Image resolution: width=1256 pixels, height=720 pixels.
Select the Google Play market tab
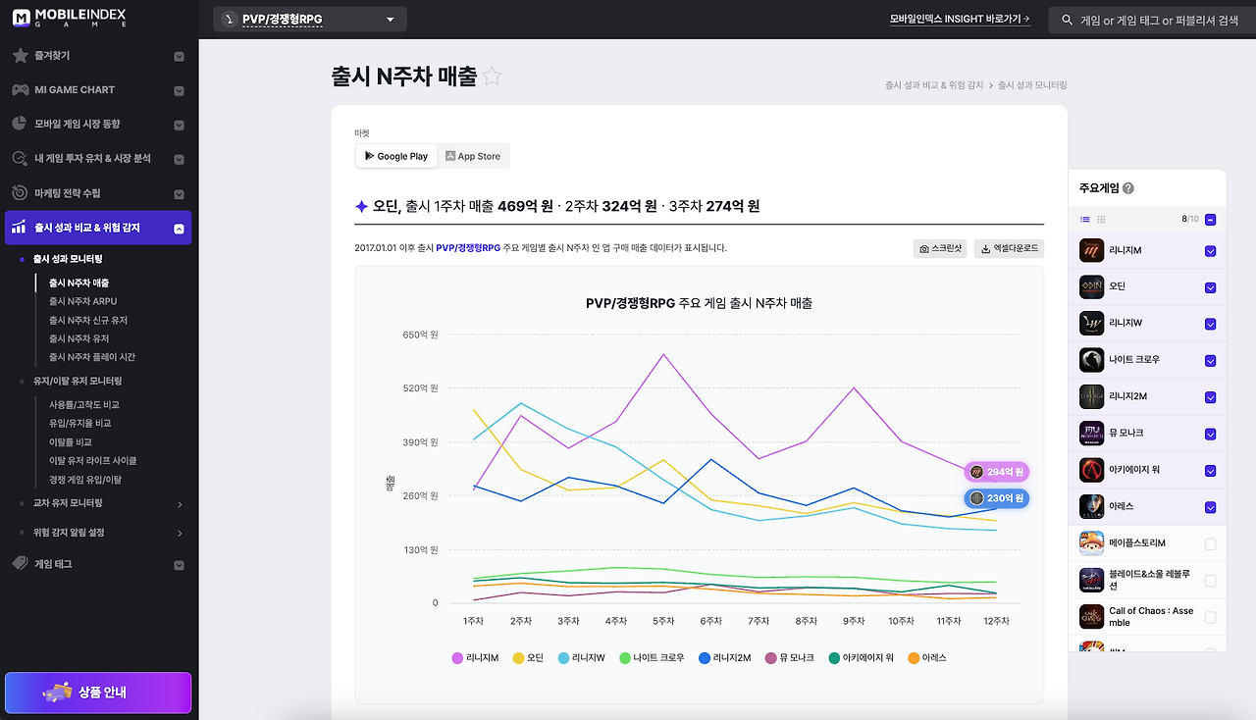pyautogui.click(x=396, y=156)
